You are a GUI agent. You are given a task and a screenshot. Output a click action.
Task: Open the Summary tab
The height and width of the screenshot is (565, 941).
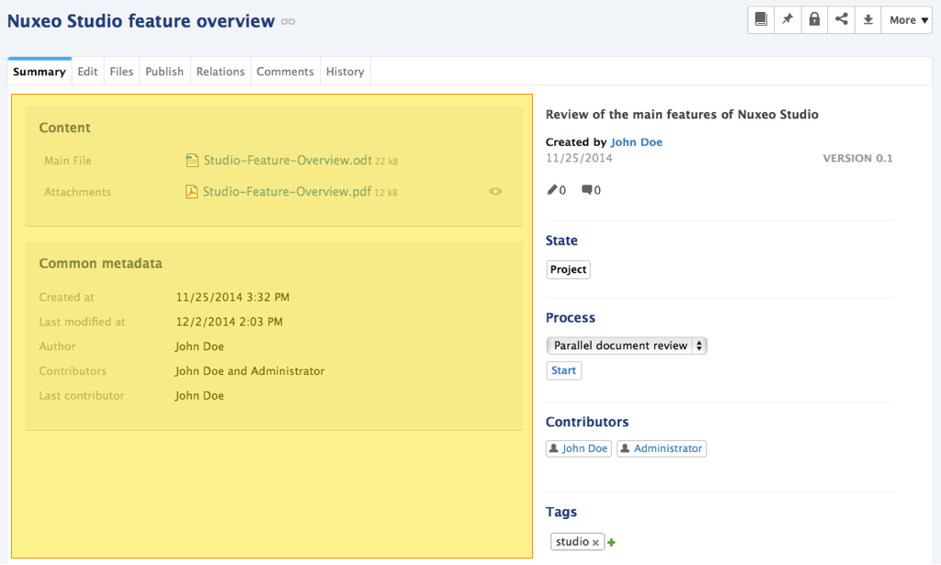tap(39, 72)
